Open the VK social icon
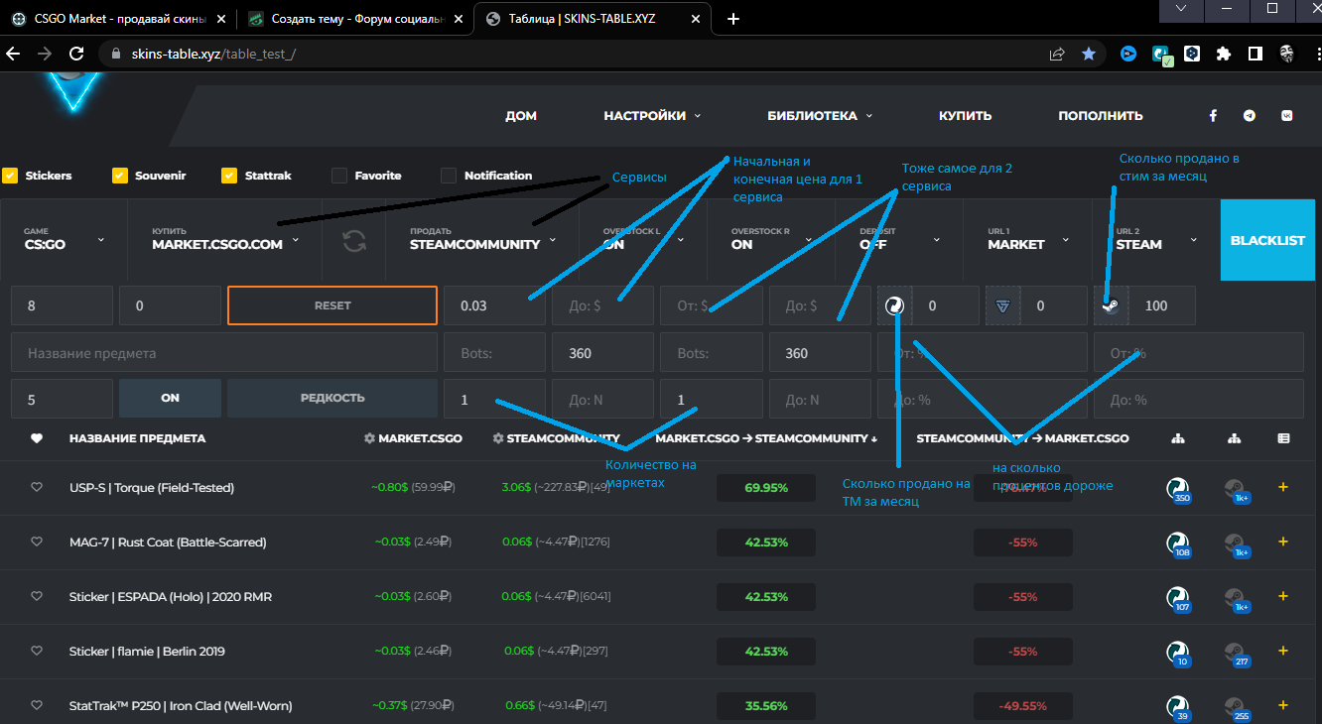The width and height of the screenshot is (1322, 724). 1287,116
